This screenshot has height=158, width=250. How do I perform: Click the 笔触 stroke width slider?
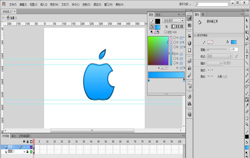pyautogui.click(x=217, y=49)
